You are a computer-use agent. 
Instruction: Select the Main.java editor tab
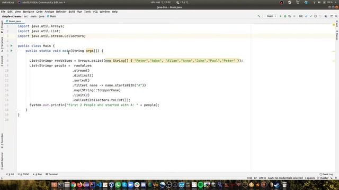tap(14, 21)
